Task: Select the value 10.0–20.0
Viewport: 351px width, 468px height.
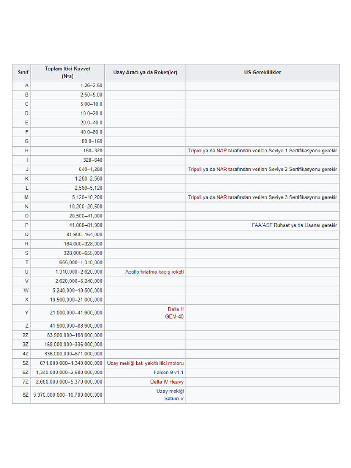Action: 91,113
